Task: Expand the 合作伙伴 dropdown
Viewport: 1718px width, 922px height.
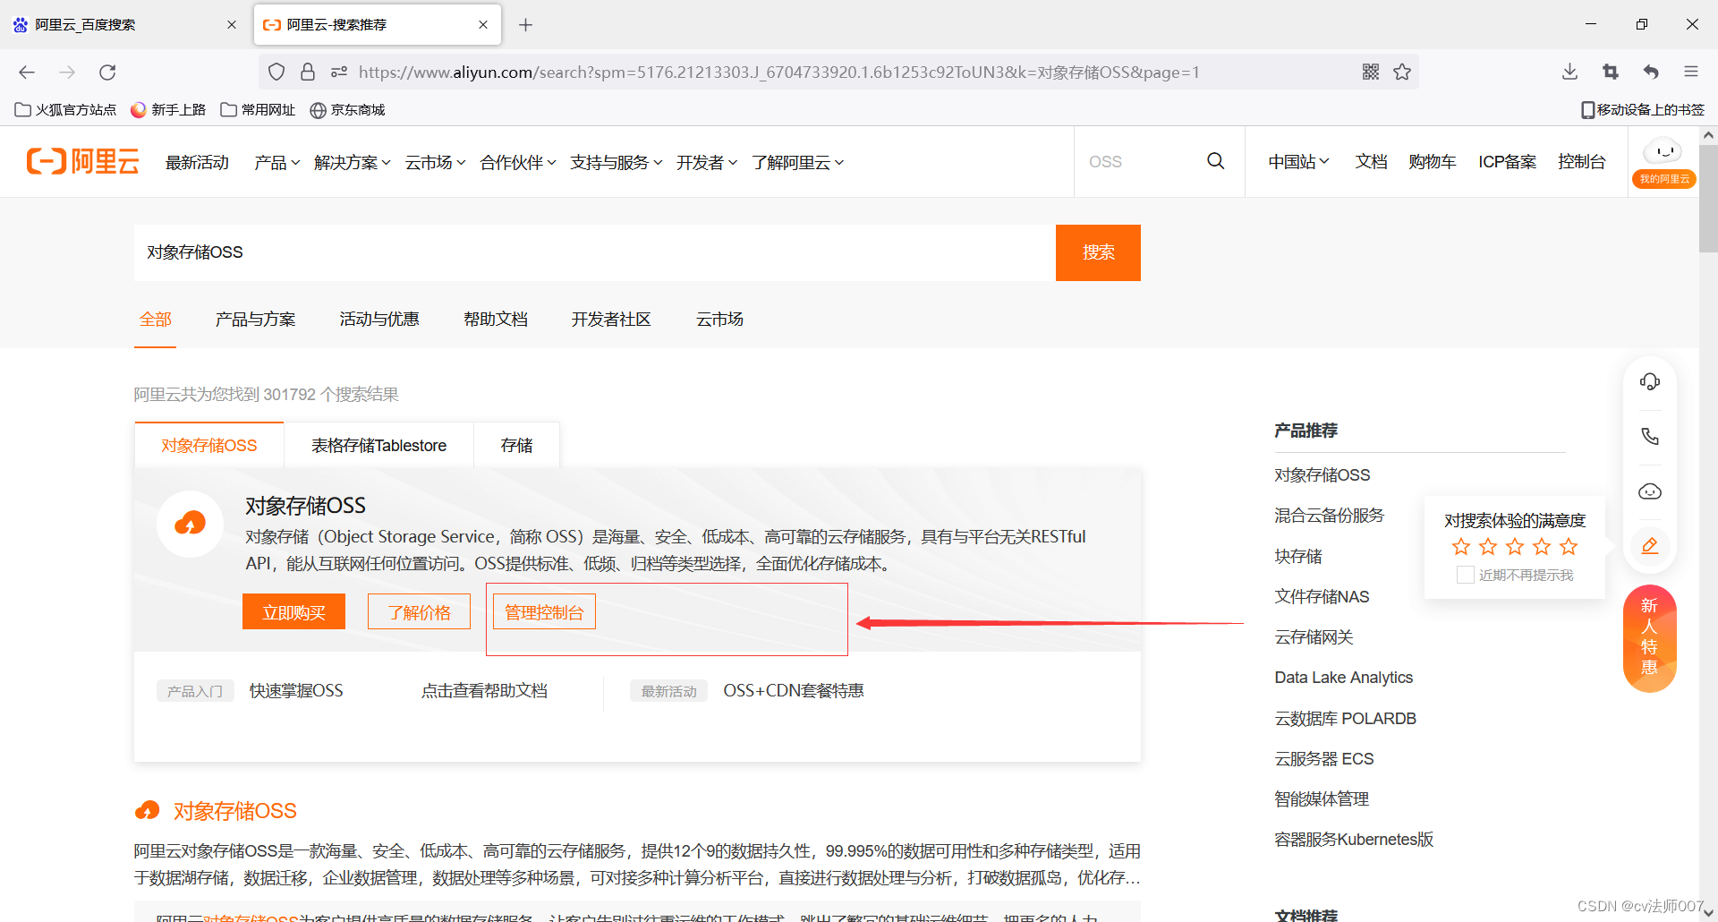Action: 518,162
